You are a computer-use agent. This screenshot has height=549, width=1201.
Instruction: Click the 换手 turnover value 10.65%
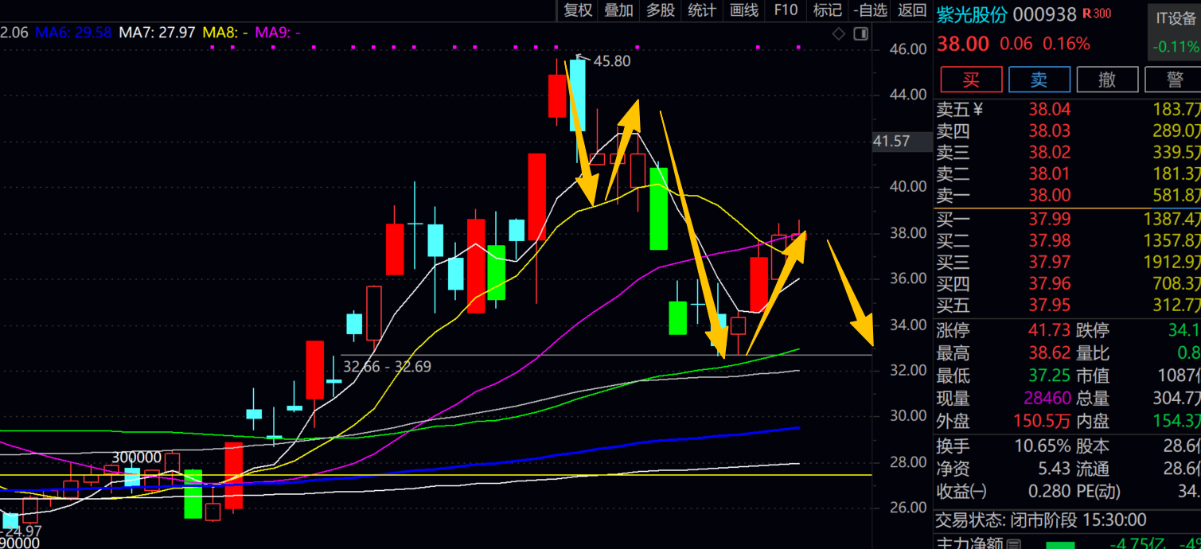[1044, 446]
